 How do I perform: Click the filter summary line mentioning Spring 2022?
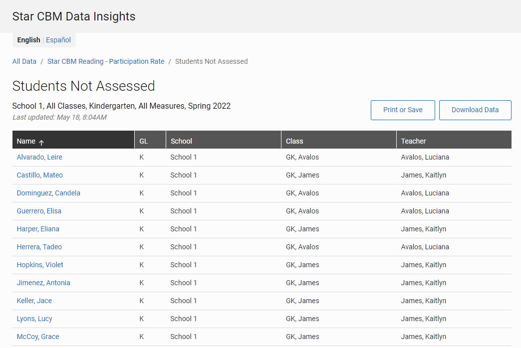click(121, 106)
